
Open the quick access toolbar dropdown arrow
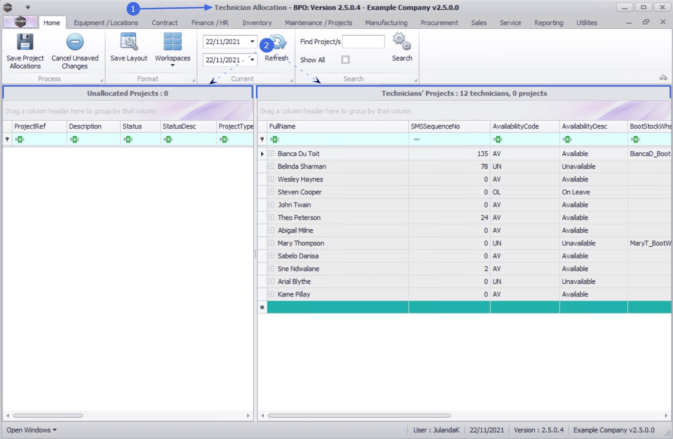click(28, 7)
